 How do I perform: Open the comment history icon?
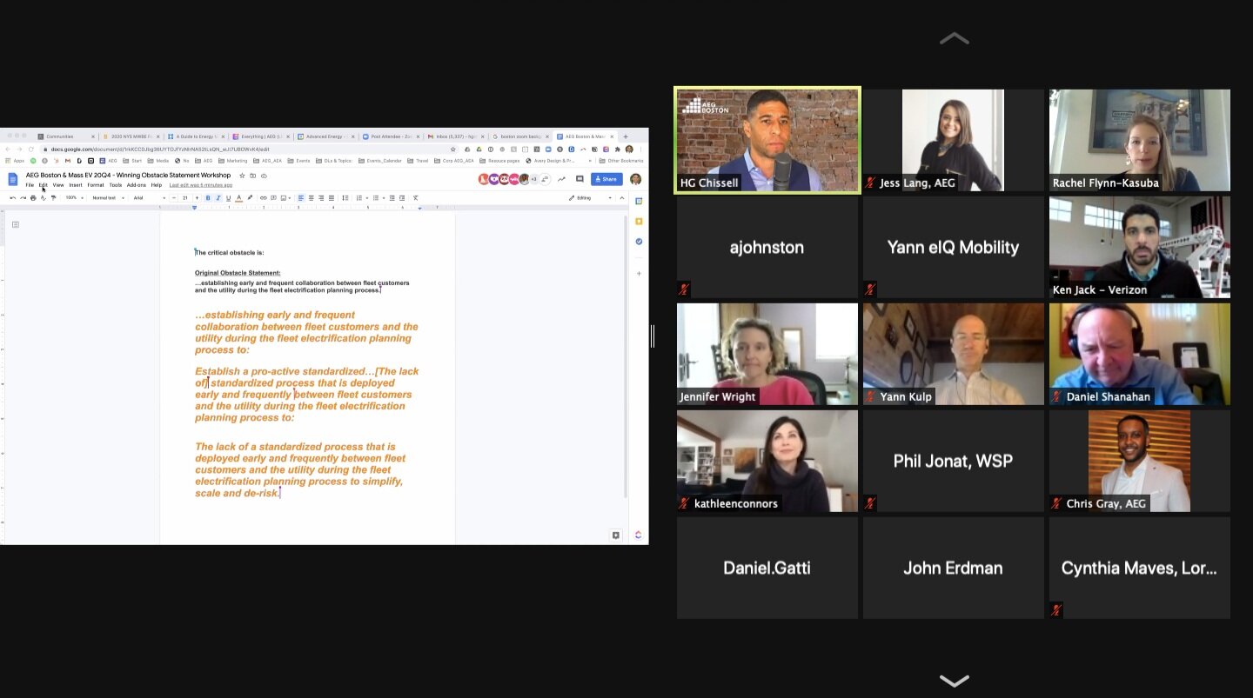[x=580, y=179]
